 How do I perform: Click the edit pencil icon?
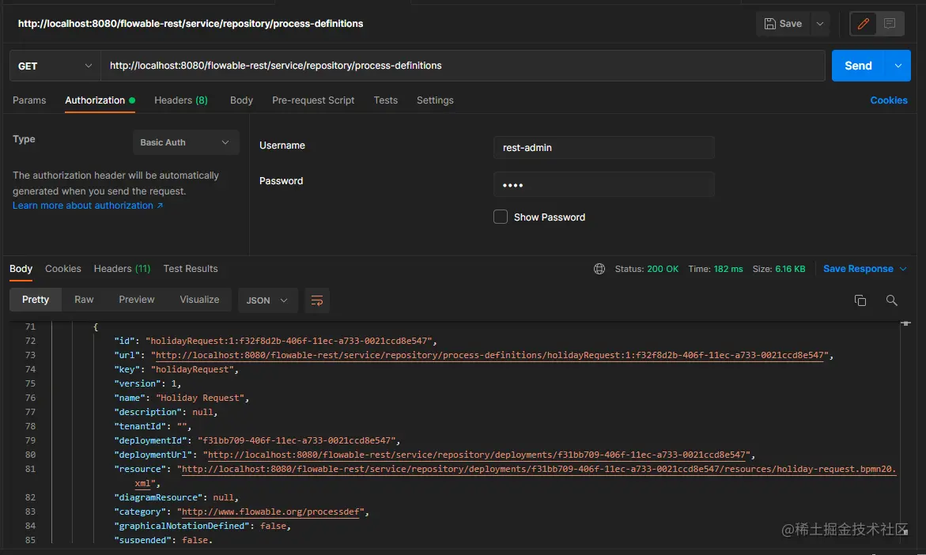(863, 24)
